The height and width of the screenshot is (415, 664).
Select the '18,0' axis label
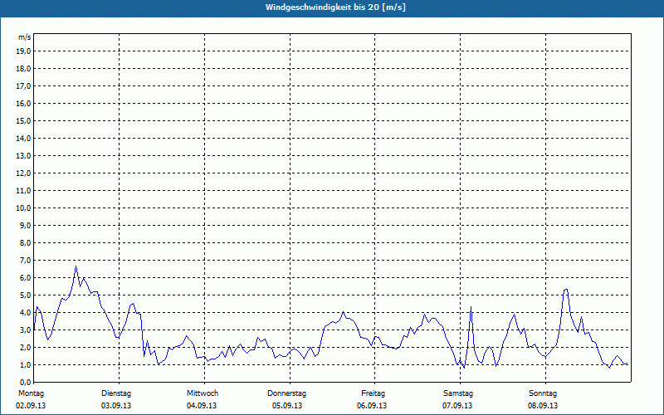24,69
